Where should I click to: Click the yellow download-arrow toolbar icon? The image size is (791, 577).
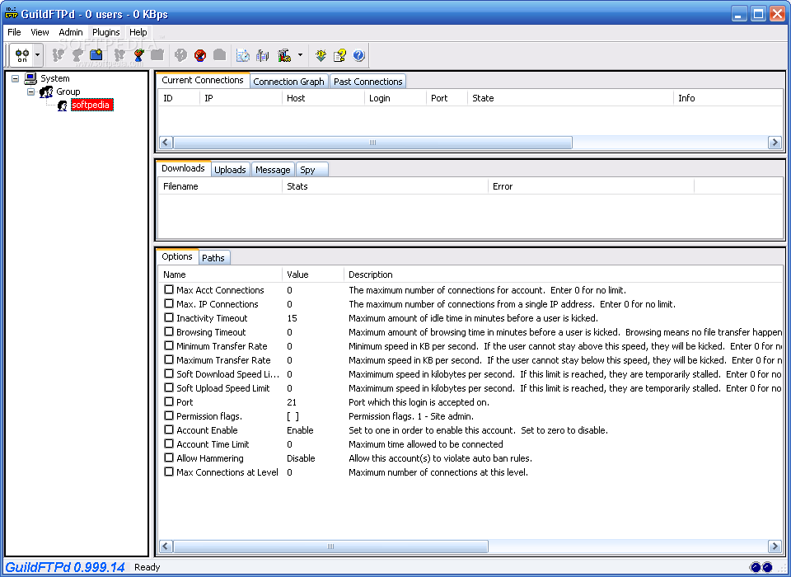click(x=321, y=55)
